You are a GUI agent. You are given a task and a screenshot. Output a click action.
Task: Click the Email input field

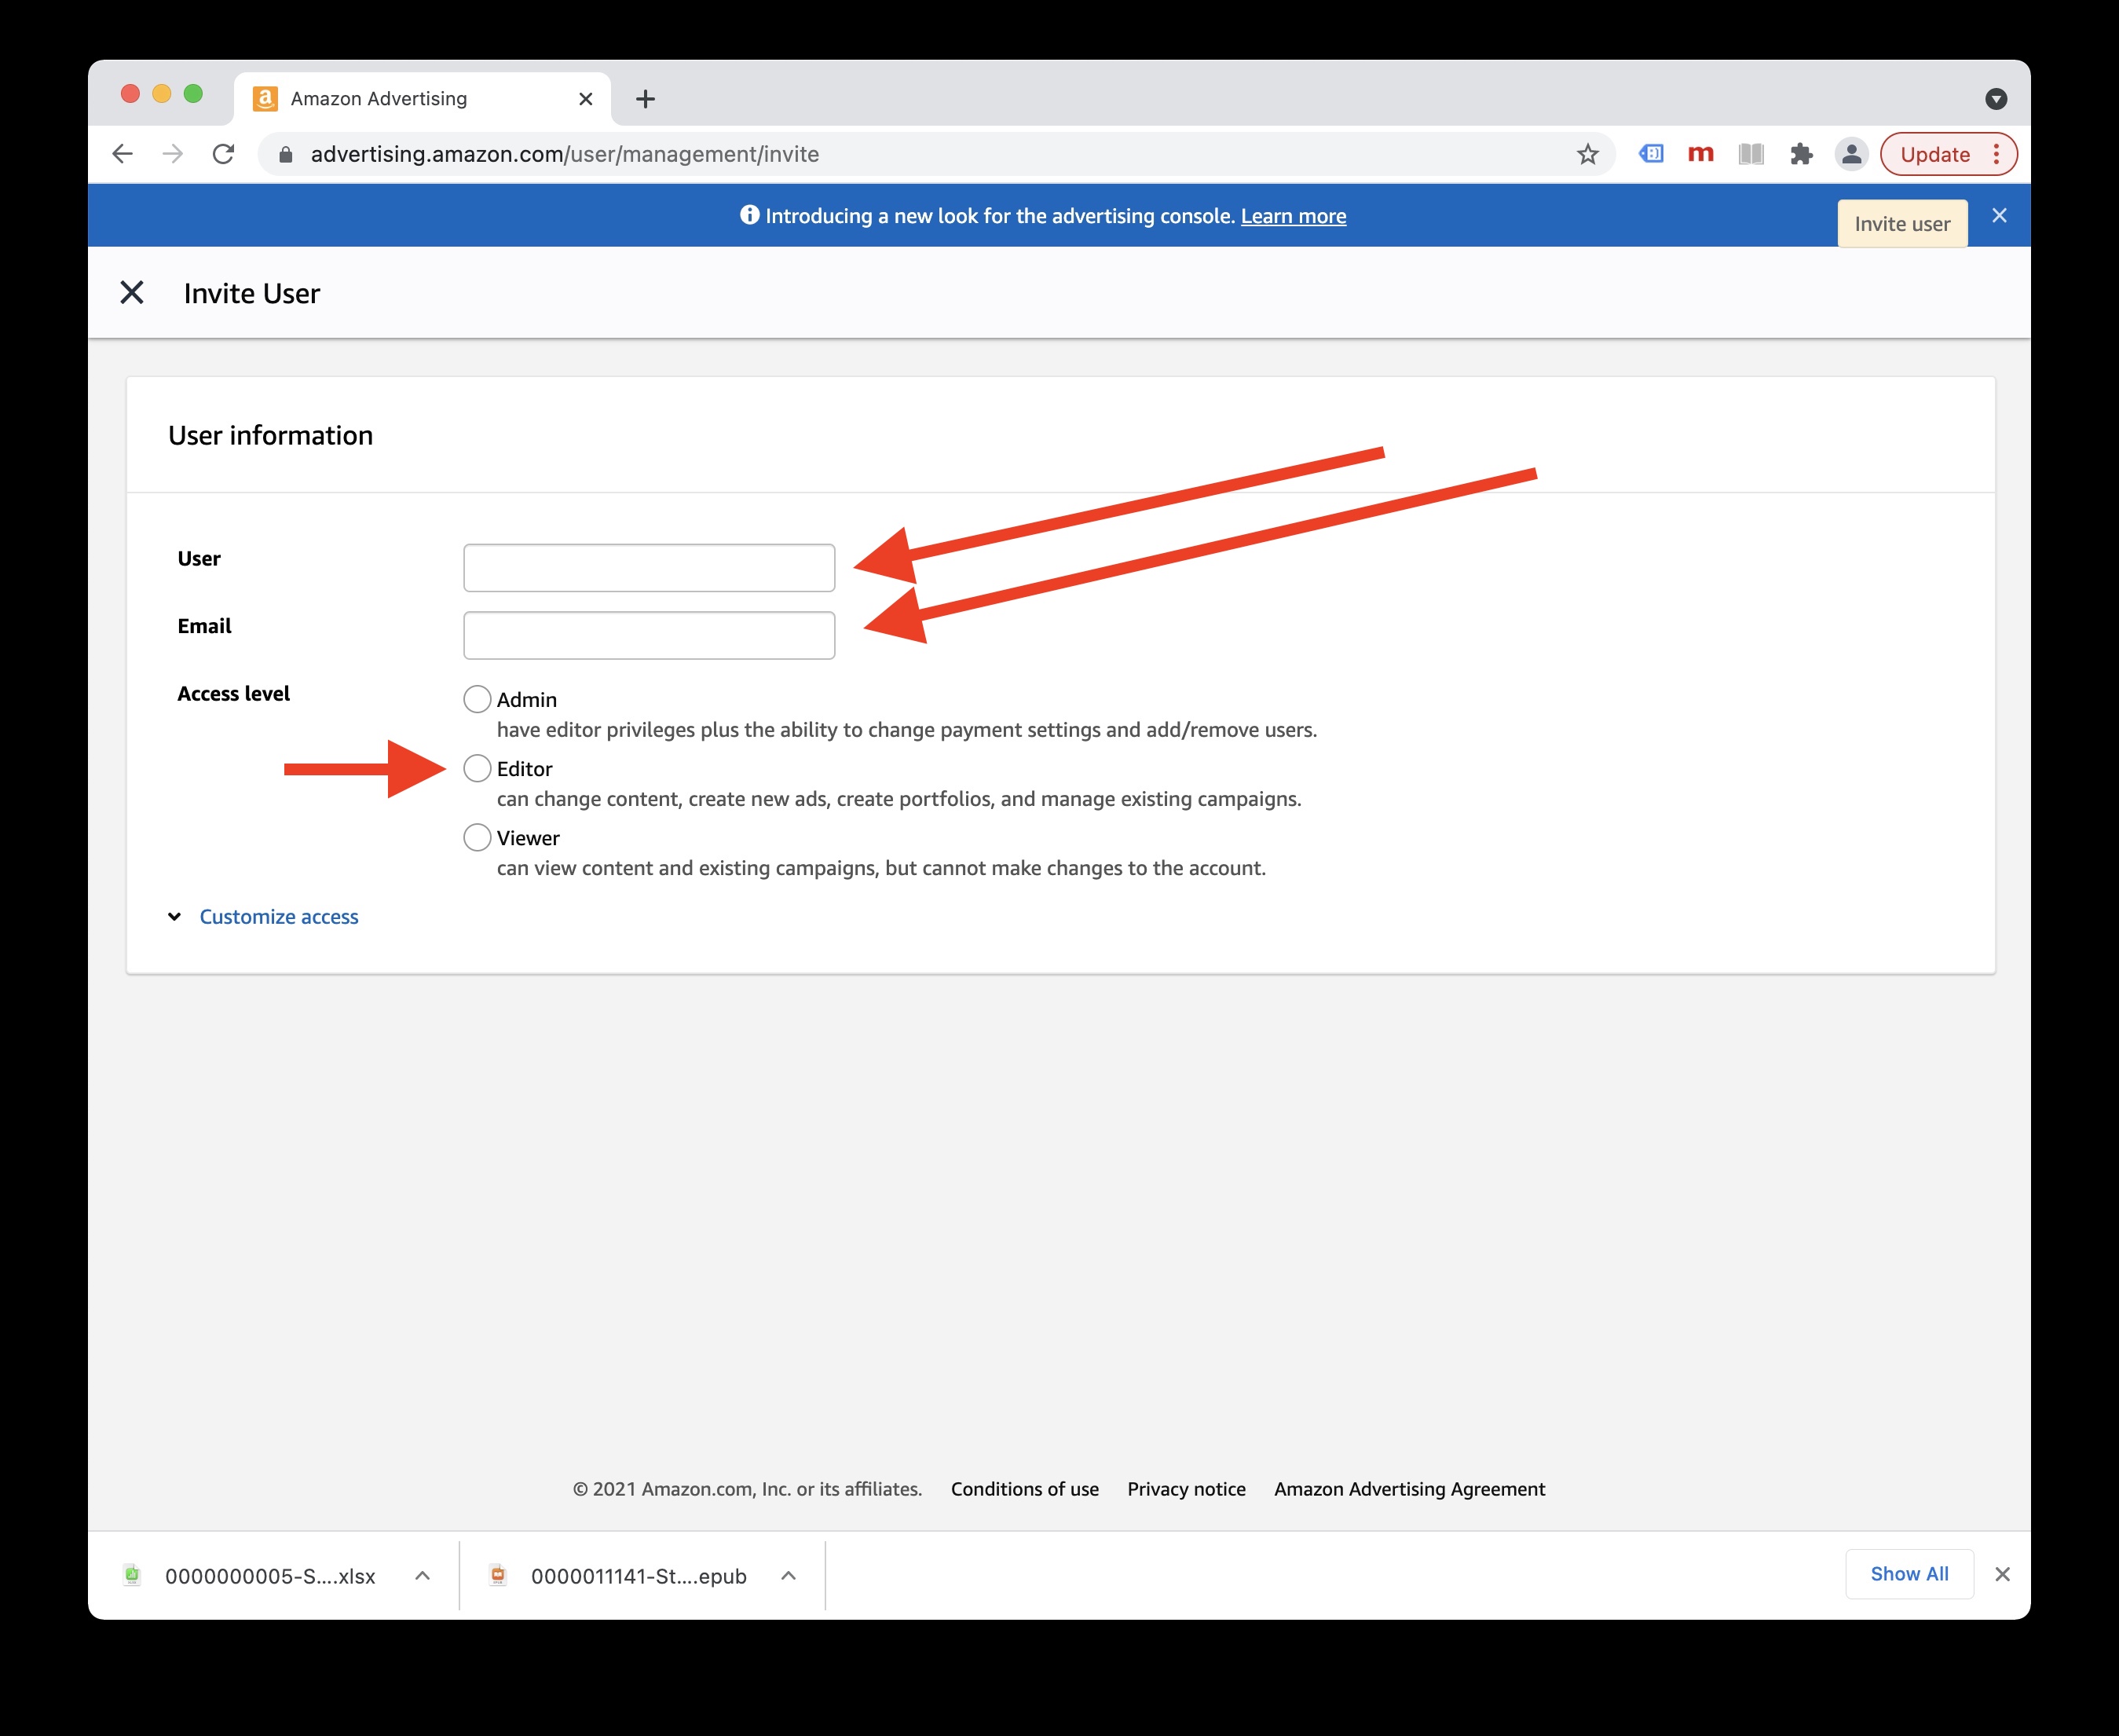[x=649, y=635]
